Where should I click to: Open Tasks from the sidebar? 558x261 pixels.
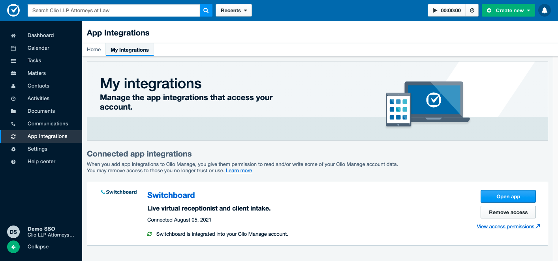pyautogui.click(x=41, y=61)
